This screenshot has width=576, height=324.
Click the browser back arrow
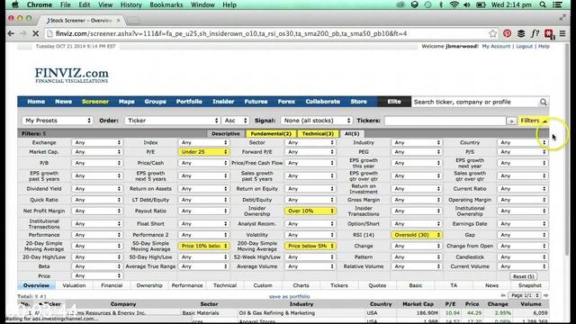pyautogui.click(x=11, y=33)
